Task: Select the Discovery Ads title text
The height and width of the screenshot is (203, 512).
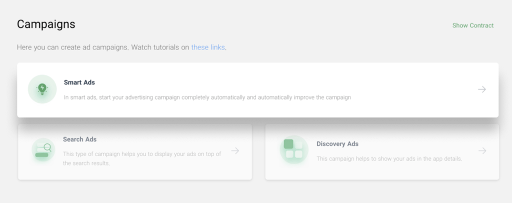Action: (x=337, y=144)
